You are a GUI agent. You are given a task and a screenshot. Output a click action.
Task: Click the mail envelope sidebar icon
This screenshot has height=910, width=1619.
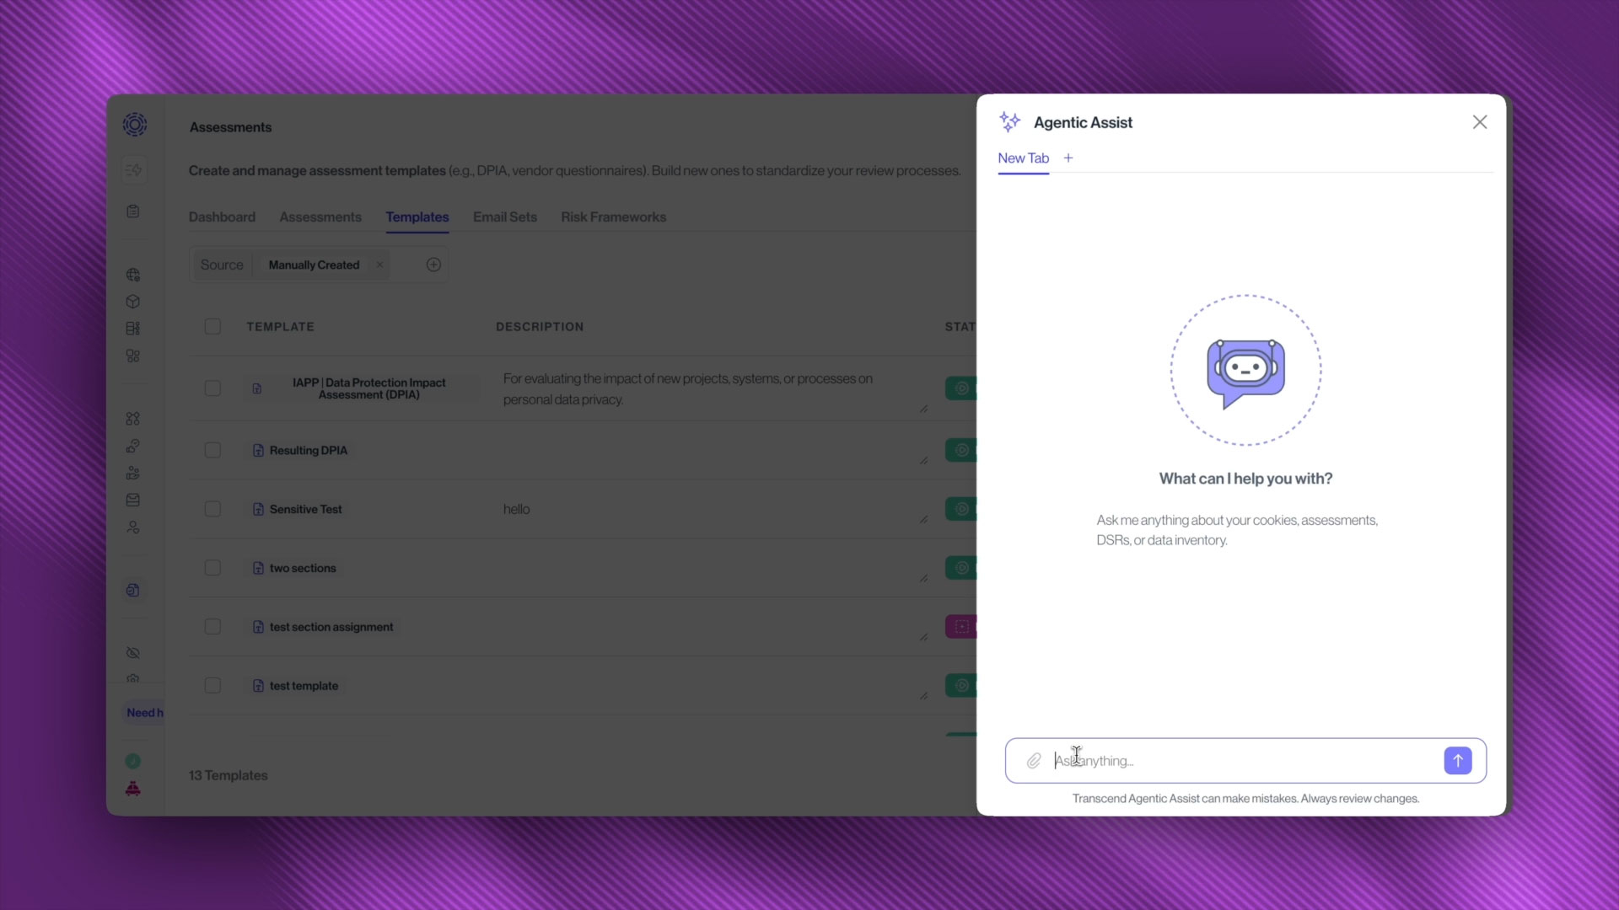click(133, 500)
